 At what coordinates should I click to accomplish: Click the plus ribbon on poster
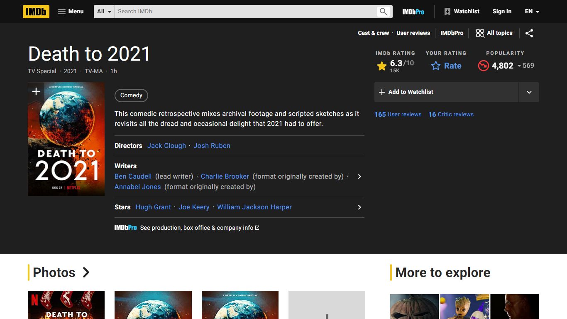pyautogui.click(x=36, y=92)
